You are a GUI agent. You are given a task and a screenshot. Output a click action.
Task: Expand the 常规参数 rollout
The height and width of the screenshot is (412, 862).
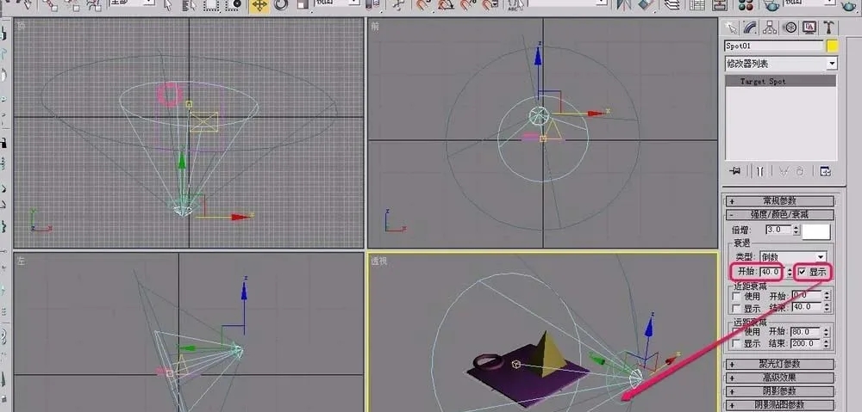(x=779, y=201)
